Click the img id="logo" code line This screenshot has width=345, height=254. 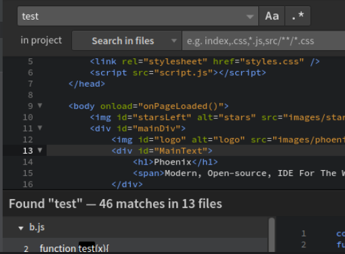coord(228,140)
